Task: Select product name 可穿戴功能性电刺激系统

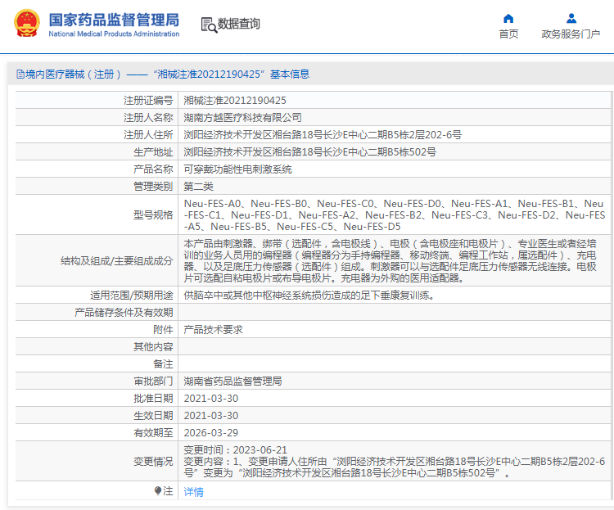Action: pos(237,169)
